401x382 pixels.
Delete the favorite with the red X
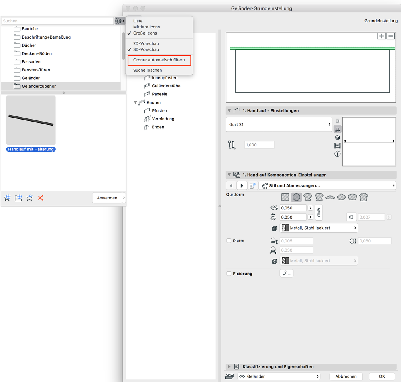click(x=41, y=198)
